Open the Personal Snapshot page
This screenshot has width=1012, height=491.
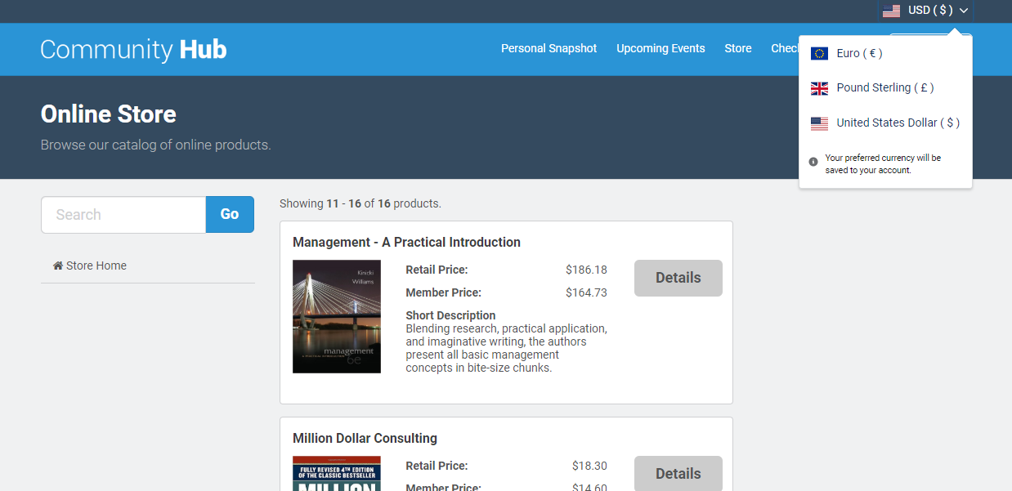click(549, 48)
